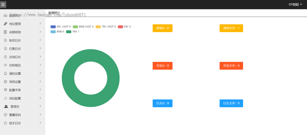Click the people icon beside 管理员
307x135 pixels.
tap(6, 107)
